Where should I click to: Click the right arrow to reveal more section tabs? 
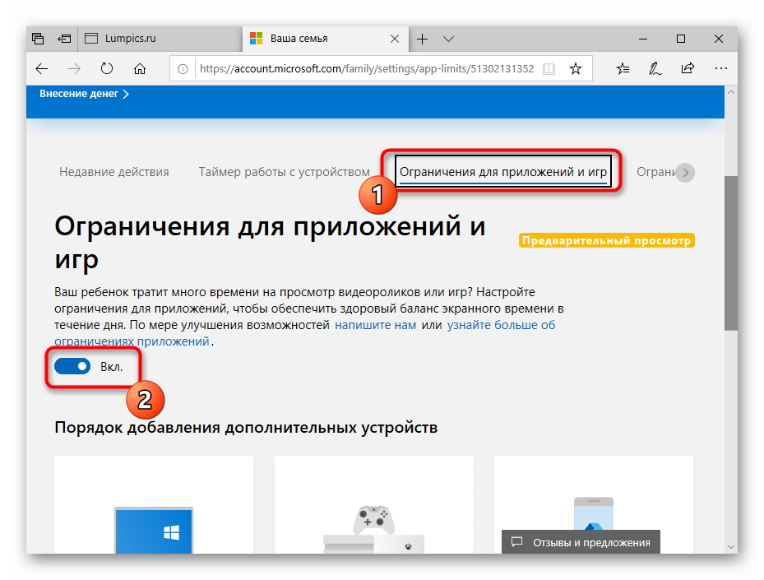point(686,172)
